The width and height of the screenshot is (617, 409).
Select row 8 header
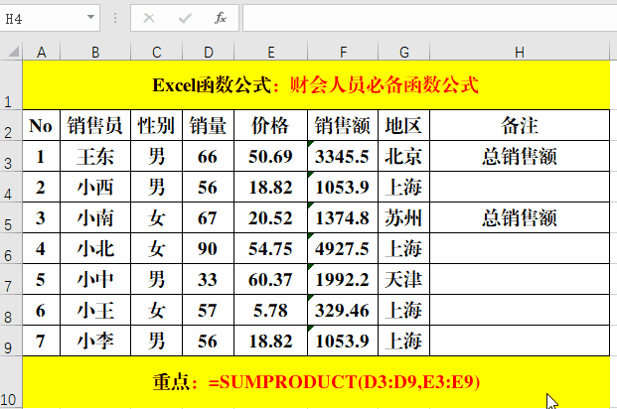tap(11, 310)
